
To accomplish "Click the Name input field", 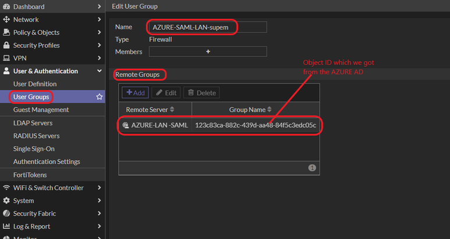I will [208, 27].
